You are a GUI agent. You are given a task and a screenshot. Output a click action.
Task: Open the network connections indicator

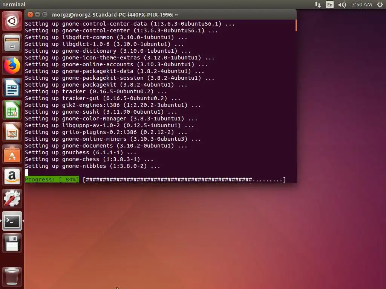(x=317, y=5)
